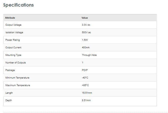Click the +85°C maximum temperature value
This screenshot has height=113, width=168.
(85, 85)
